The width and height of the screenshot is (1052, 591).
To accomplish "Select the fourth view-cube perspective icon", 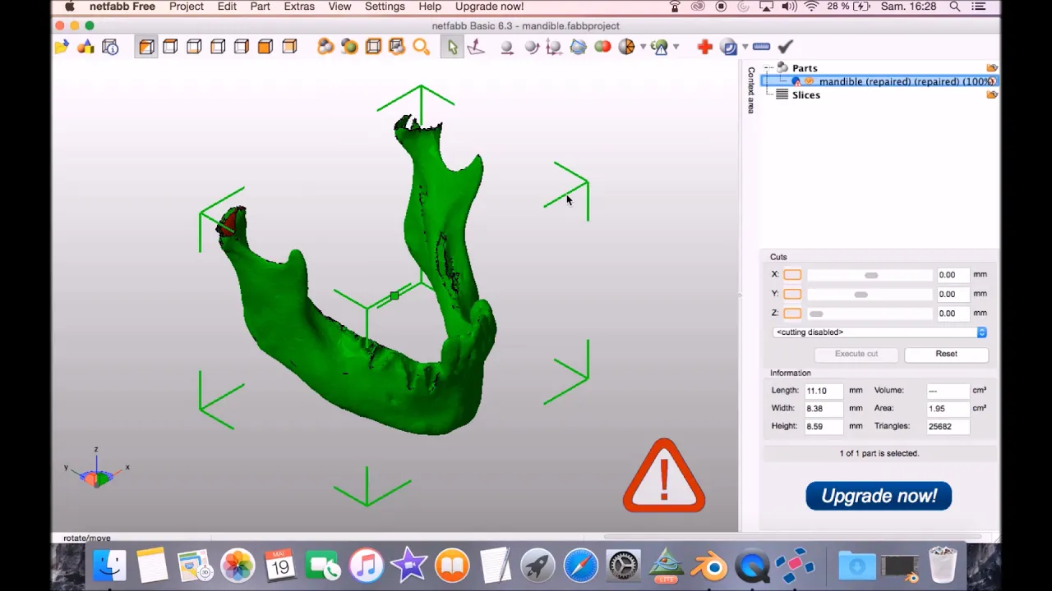I will click(218, 47).
